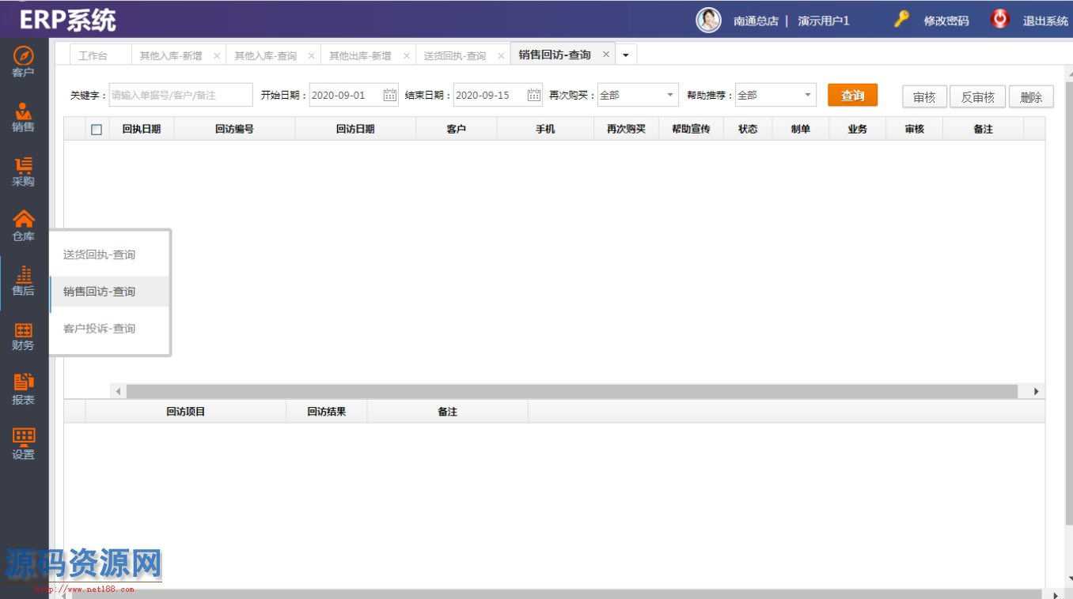Open the tab list dropdown arrow
The width and height of the screenshot is (1073, 599).
click(x=626, y=55)
